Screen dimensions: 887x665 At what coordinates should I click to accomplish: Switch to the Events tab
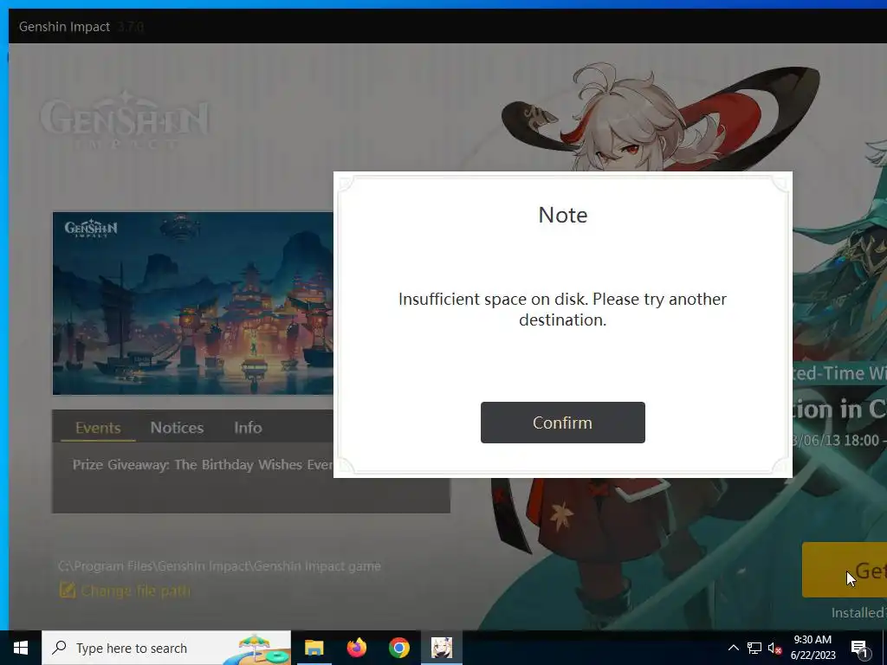click(x=98, y=428)
